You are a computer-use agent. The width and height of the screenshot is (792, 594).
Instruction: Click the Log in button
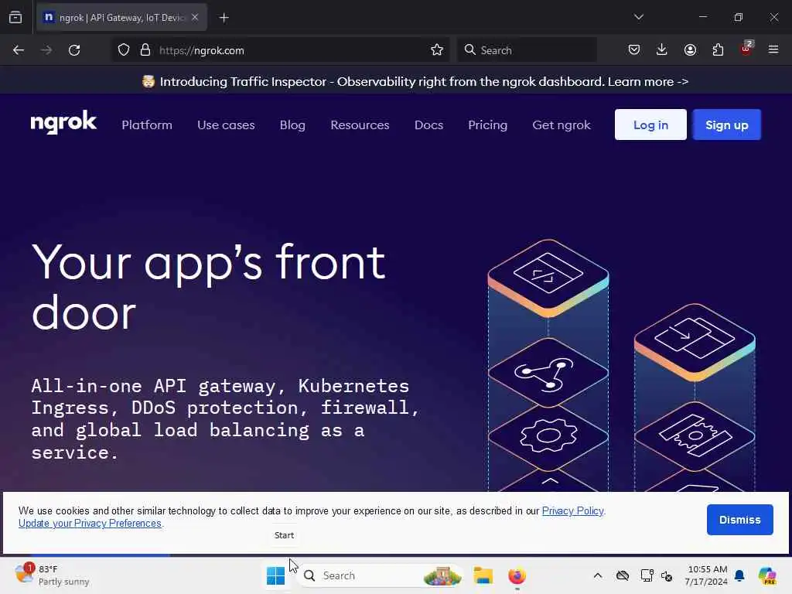pyautogui.click(x=650, y=125)
